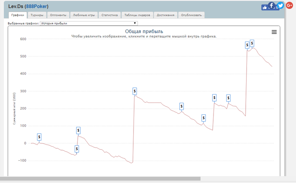
Task: Click the horizontal scrollbar thumb at bottom
Action: (100, 178)
